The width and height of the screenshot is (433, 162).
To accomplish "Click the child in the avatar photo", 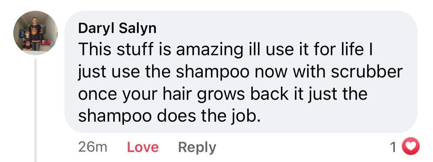I will 27,41.
